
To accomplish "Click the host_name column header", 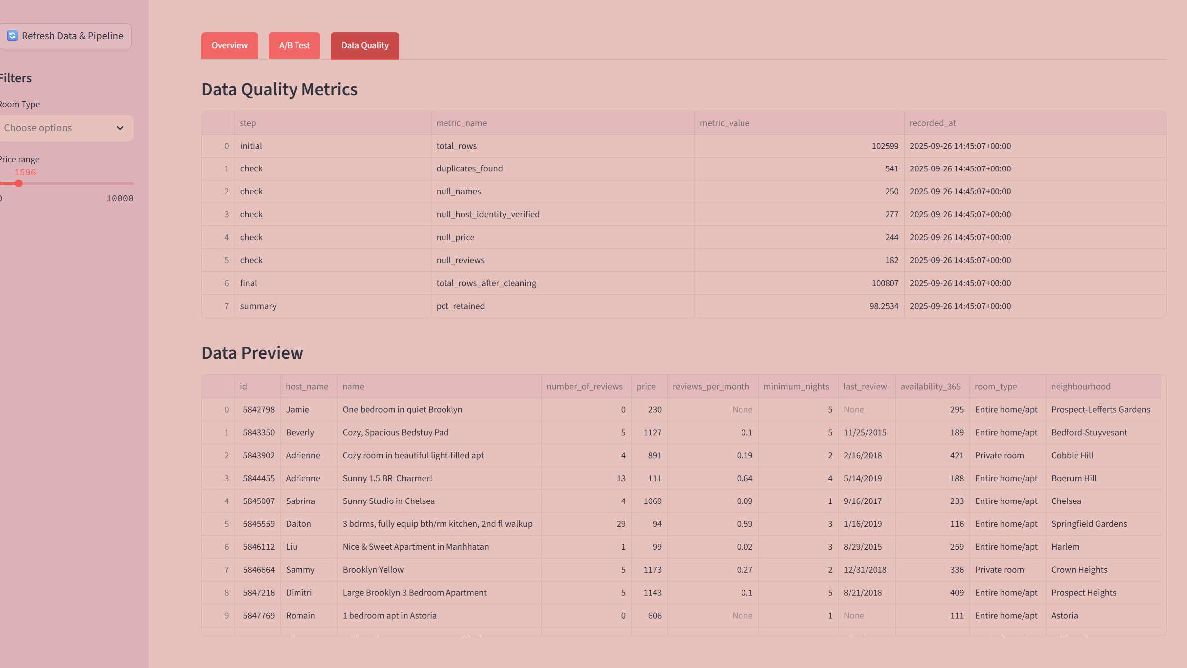I will point(308,386).
